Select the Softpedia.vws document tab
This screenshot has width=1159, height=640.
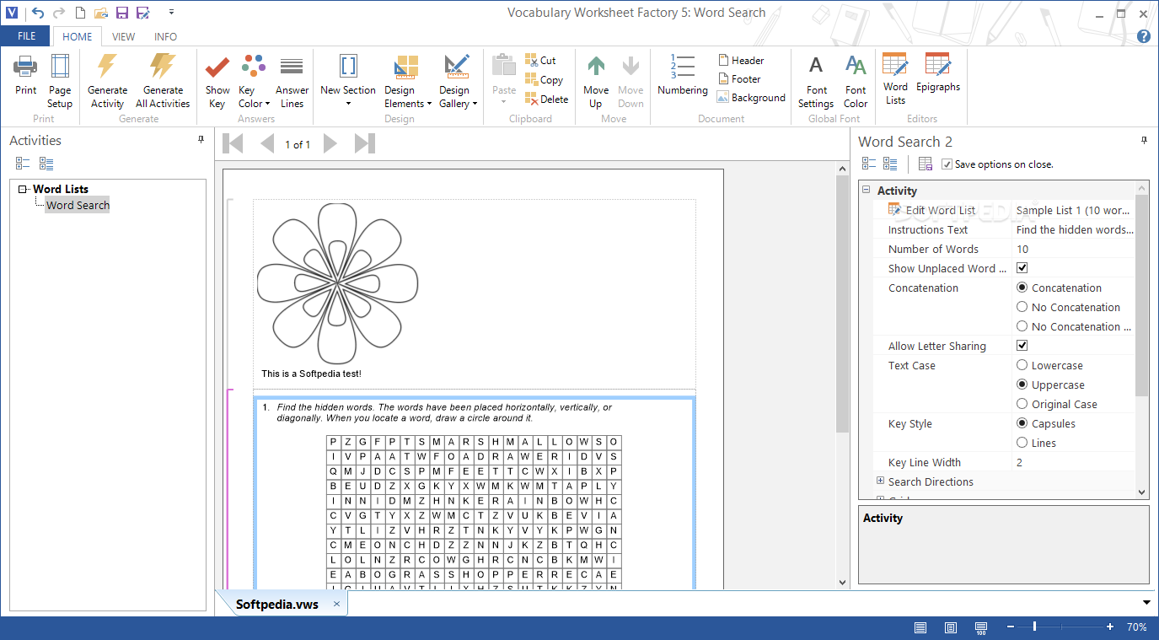276,604
